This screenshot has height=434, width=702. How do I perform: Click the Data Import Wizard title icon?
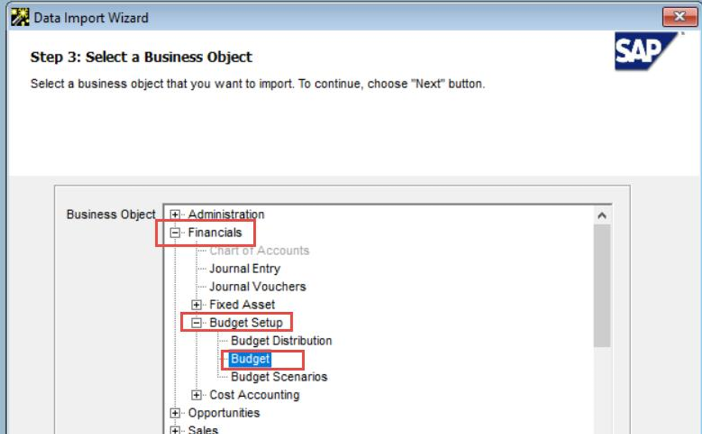[x=20, y=18]
